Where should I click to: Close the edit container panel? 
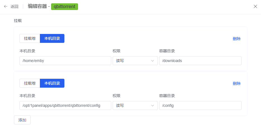pyautogui.click(x=255, y=6)
